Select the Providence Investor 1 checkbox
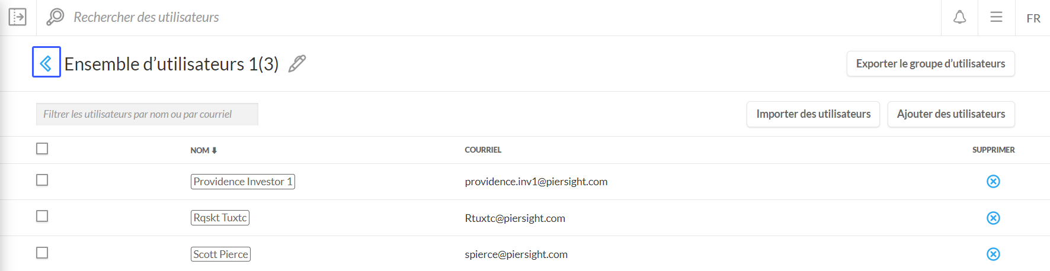This screenshot has width=1050, height=271. click(42, 180)
